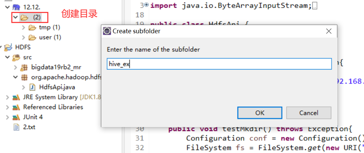Select the root folder icon labeled (2)
Image resolution: width=364 pixels, height=153 pixels.
click(x=24, y=17)
